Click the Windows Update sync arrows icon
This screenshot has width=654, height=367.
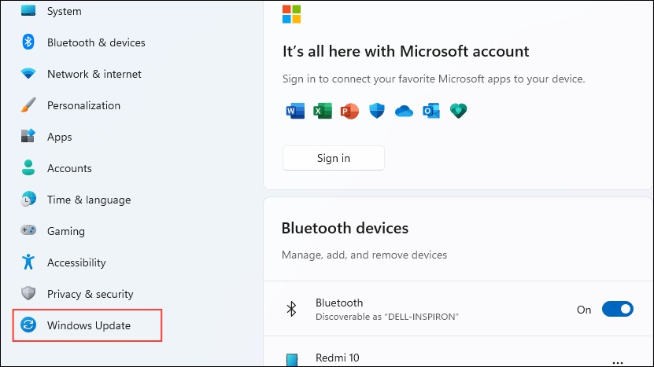click(28, 325)
